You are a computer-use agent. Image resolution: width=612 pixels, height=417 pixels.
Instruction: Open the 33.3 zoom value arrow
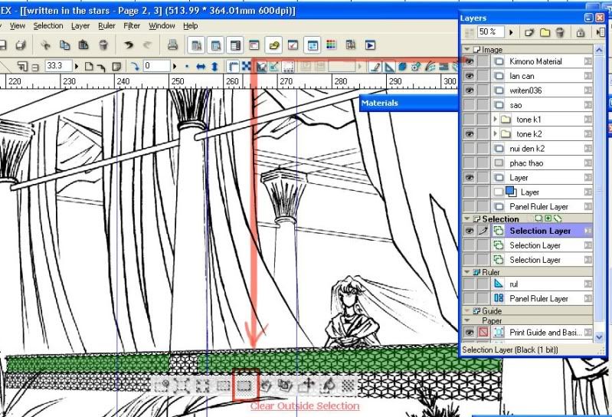(x=76, y=67)
